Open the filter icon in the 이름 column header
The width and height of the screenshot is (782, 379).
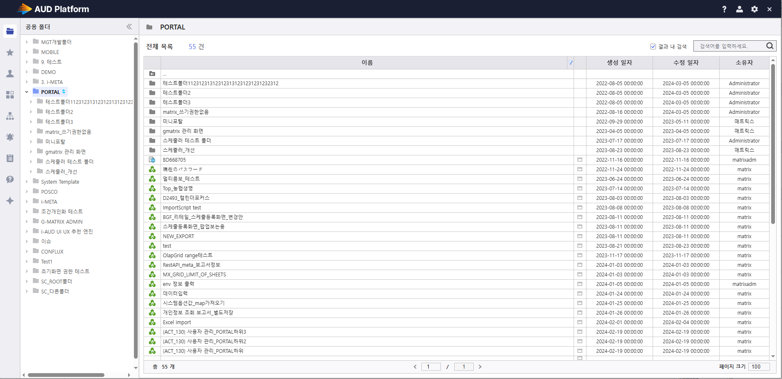571,63
